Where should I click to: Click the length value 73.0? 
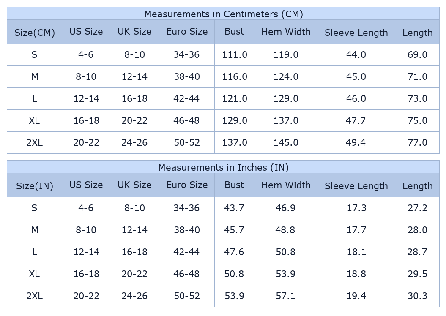pos(417,99)
